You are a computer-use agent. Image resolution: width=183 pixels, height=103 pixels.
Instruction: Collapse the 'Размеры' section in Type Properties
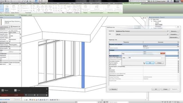click(178, 50)
